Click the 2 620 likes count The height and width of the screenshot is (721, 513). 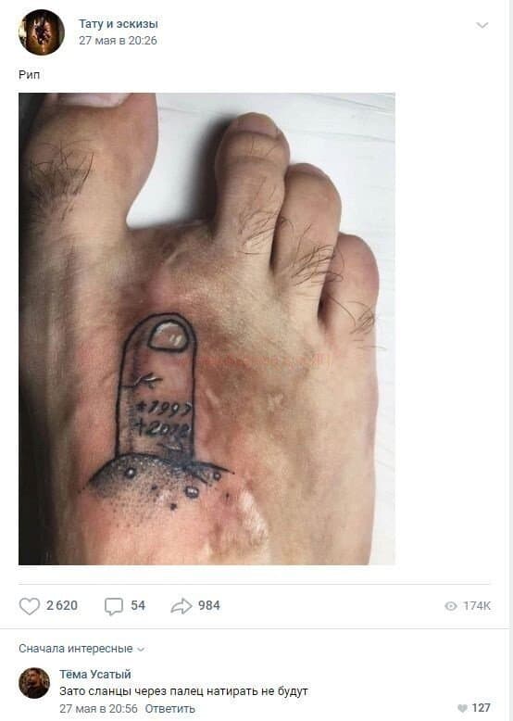click(62, 605)
